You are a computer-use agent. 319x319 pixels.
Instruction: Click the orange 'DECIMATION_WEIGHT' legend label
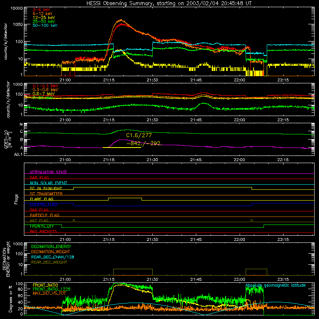pyautogui.click(x=51, y=252)
